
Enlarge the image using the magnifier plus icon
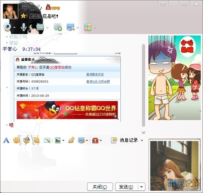tap(116, 117)
